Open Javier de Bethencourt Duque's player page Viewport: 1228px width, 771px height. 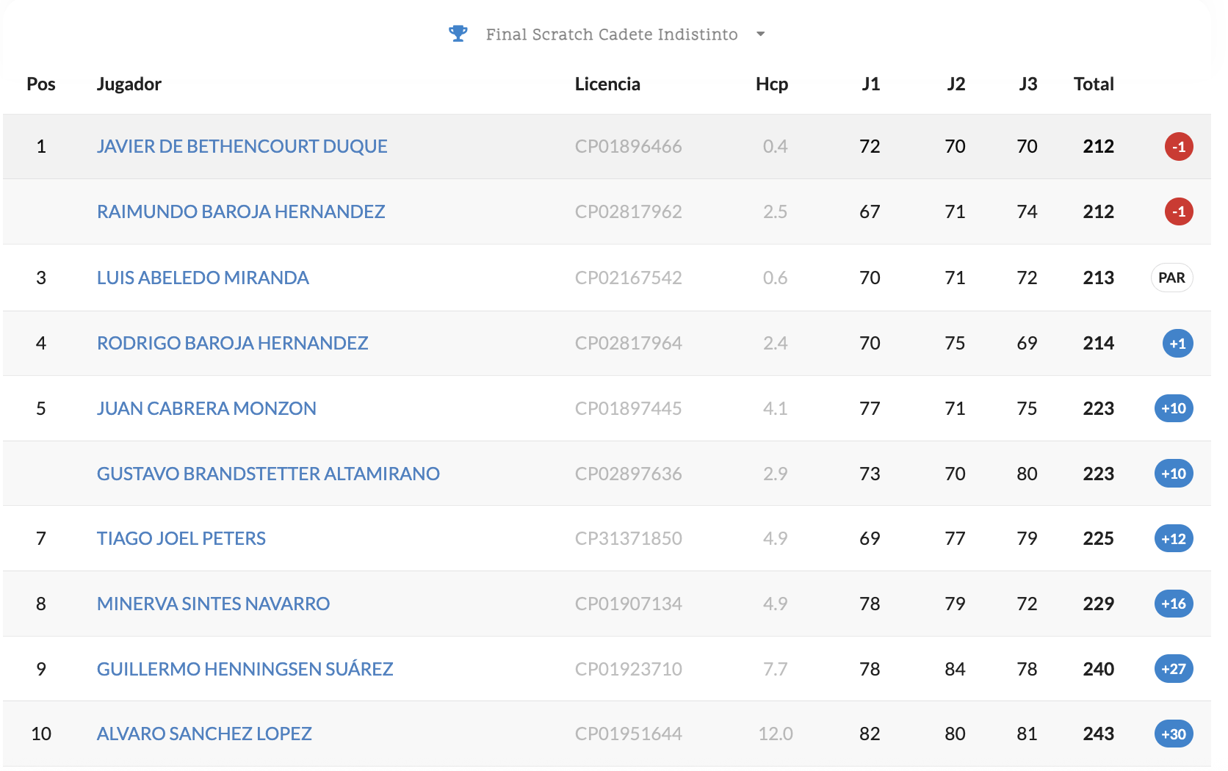(x=242, y=146)
